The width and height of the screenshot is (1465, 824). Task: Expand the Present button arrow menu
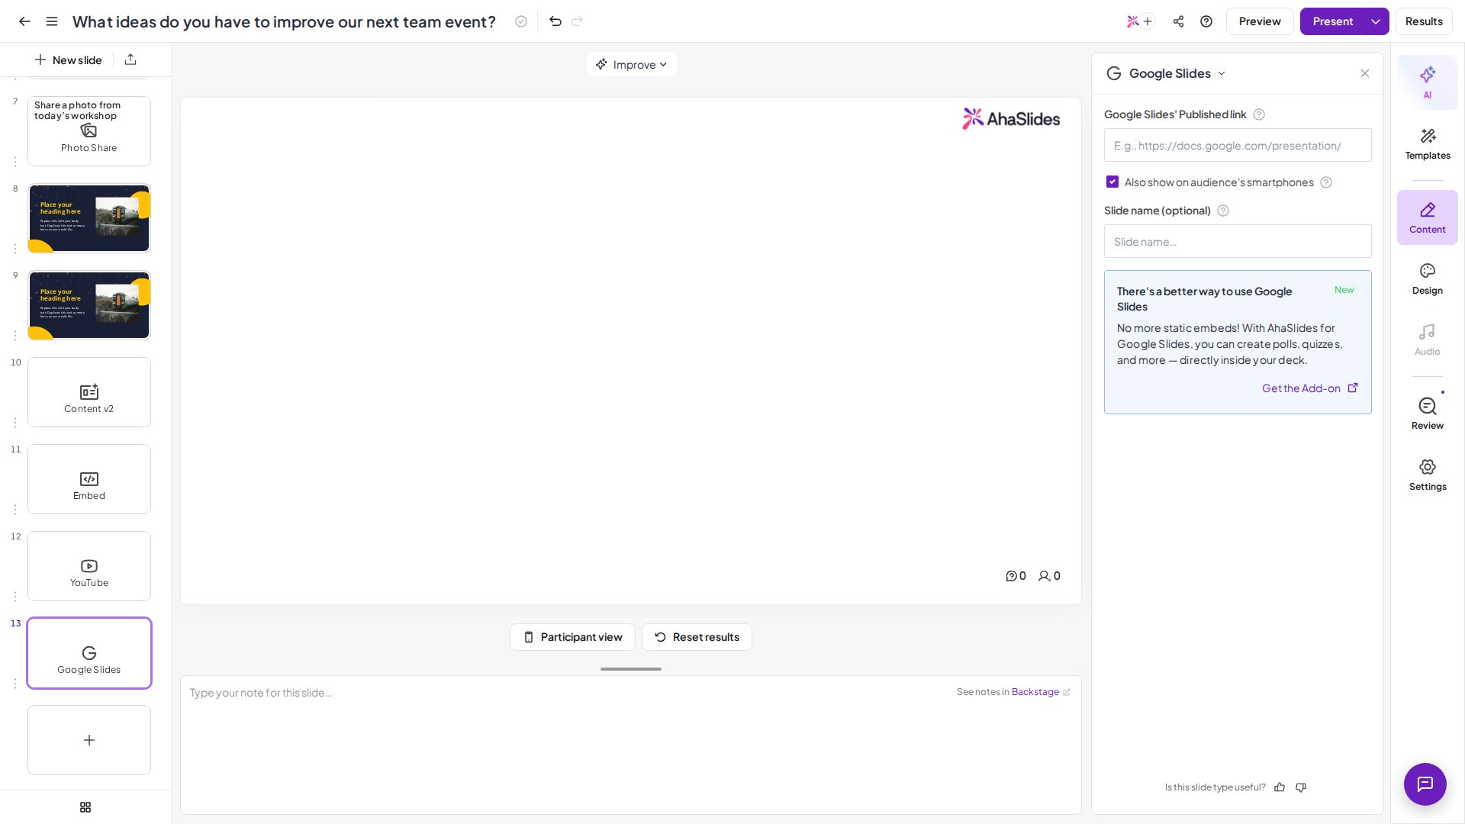1376,21
